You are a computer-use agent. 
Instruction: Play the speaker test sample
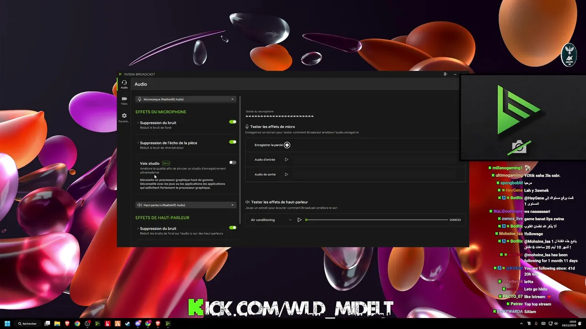coord(299,220)
